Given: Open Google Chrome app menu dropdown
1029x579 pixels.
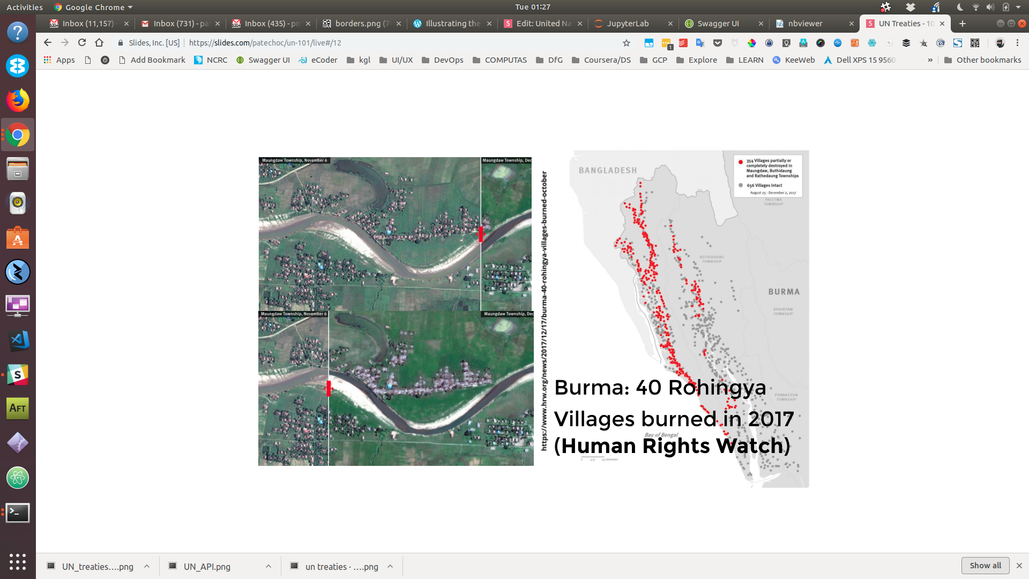Looking at the screenshot, I should point(94,7).
